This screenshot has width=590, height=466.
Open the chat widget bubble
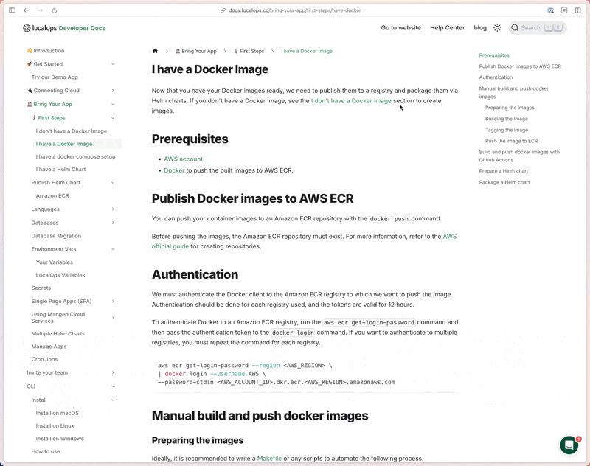(569, 445)
